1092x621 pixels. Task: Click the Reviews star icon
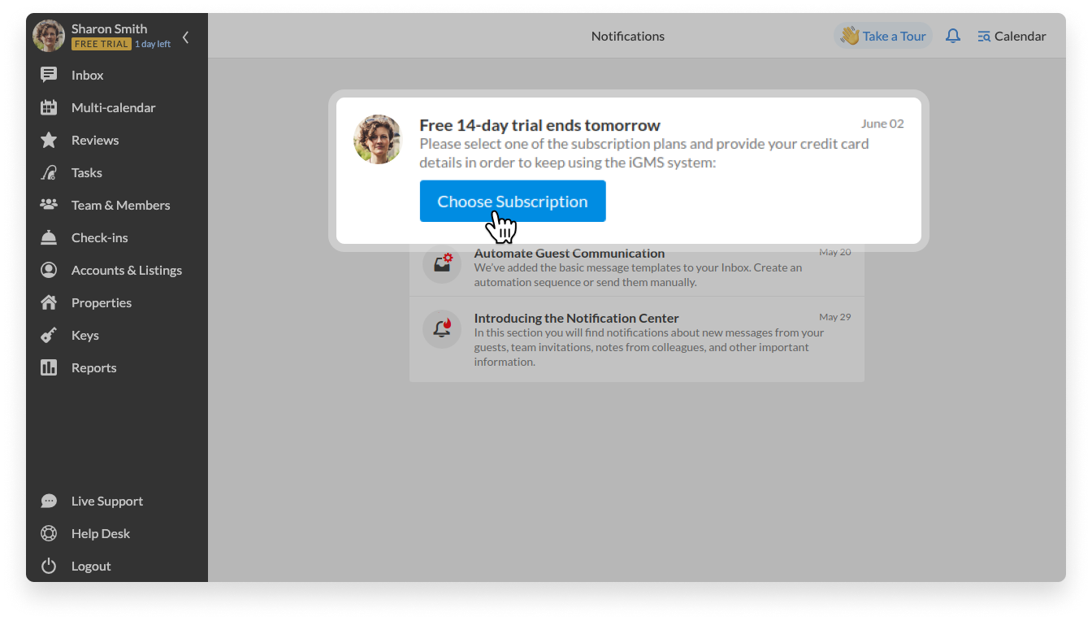(49, 140)
